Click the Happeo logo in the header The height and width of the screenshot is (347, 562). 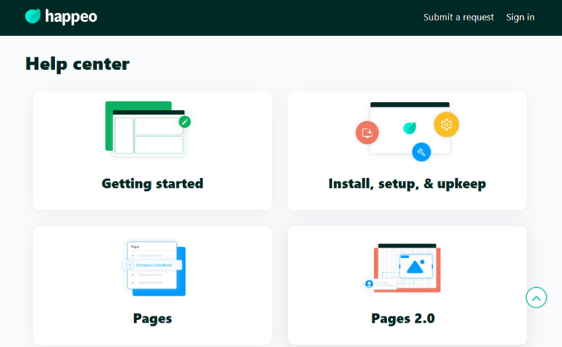click(61, 17)
